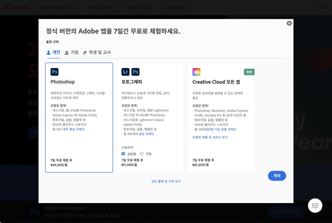Image resolution: width=332 pixels, height=223 pixels.
Task: Click the Ps icon in 포토그래피 card
Action: pyautogui.click(x=135, y=72)
